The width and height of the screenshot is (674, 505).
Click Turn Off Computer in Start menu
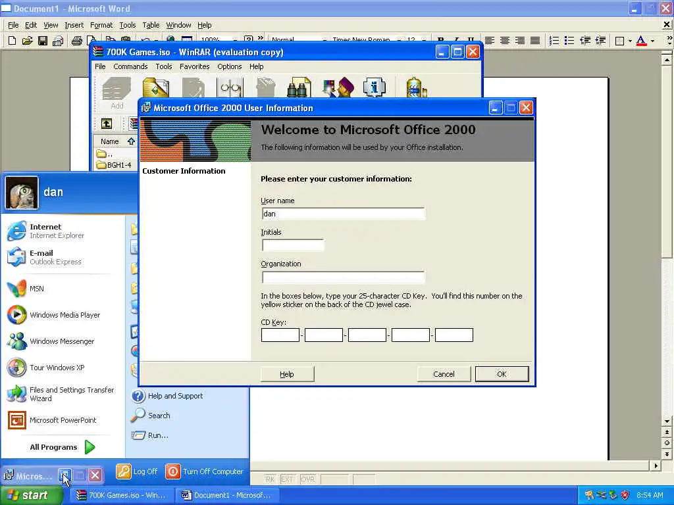point(205,471)
